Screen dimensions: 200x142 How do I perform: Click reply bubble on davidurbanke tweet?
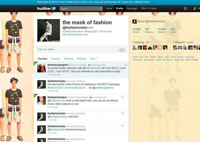coord(122,126)
